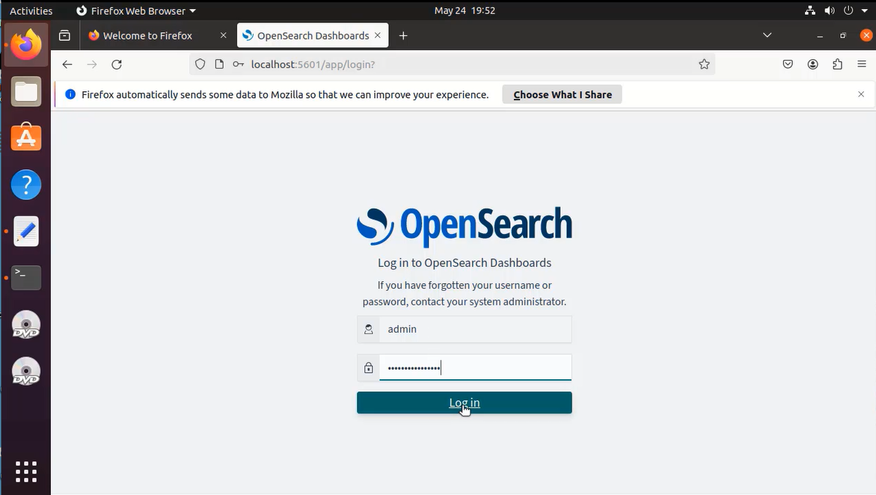876x495 pixels.
Task: Switch to Welcome to Firefox tab
Action: tap(147, 36)
